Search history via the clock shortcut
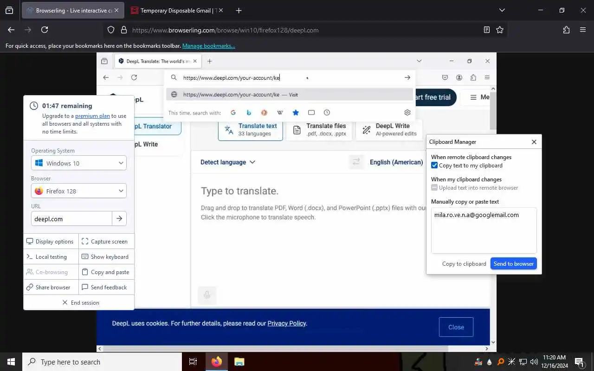The height and width of the screenshot is (371, 594). 327,113
